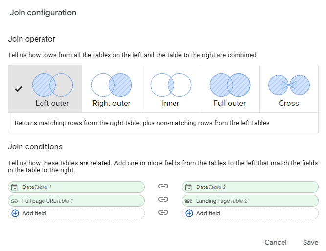
Task: Choose the Right outer join option
Action: point(111,104)
